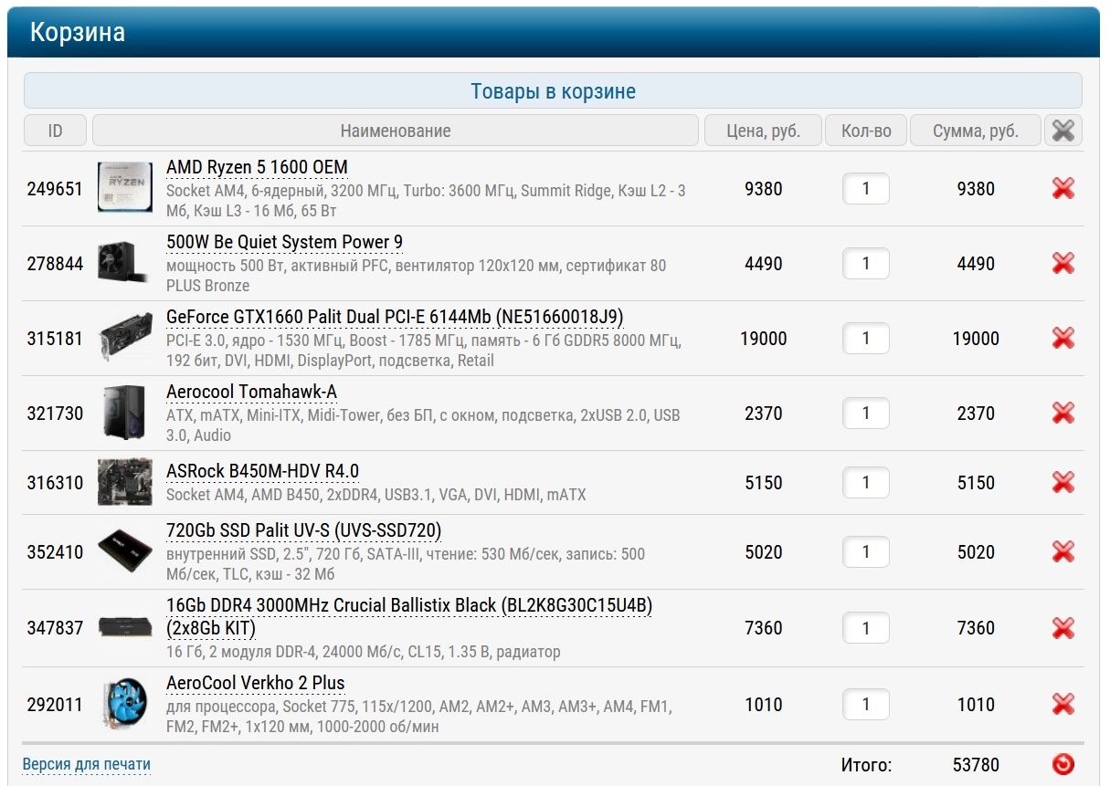This screenshot has width=1110, height=786.
Task: Click the Товары в корзине section header
Action: [x=553, y=91]
